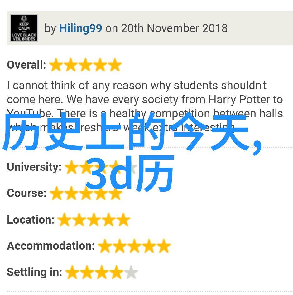Click the Keep Calm avatar thumbnail
The width and height of the screenshot is (293, 295).
(24, 28)
